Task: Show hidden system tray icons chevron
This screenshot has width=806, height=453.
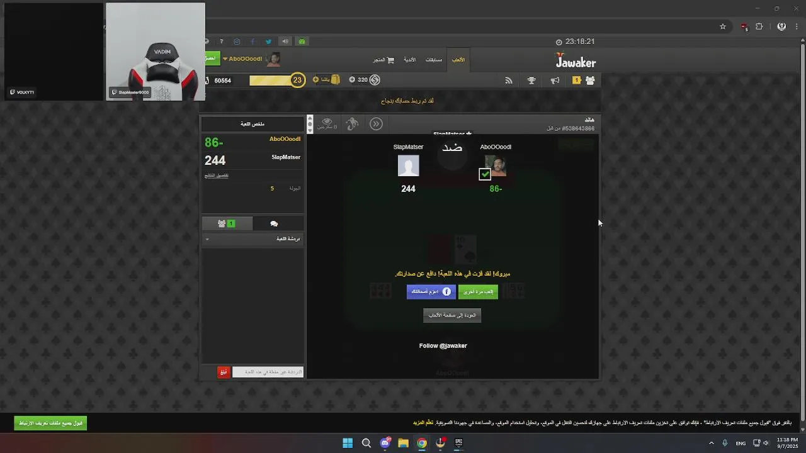Action: point(712,443)
